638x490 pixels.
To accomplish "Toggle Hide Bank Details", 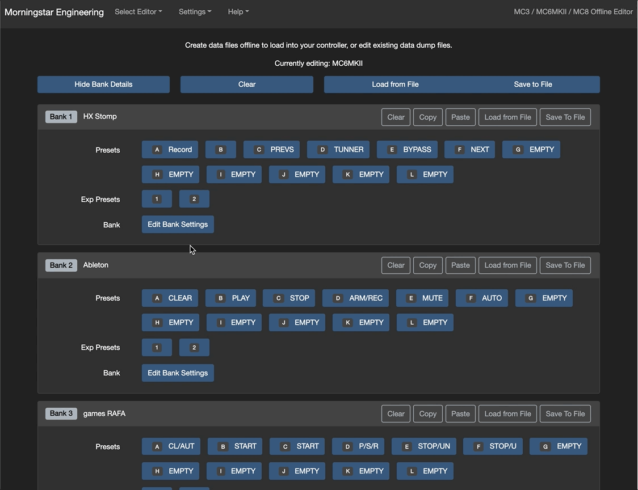I will [103, 85].
